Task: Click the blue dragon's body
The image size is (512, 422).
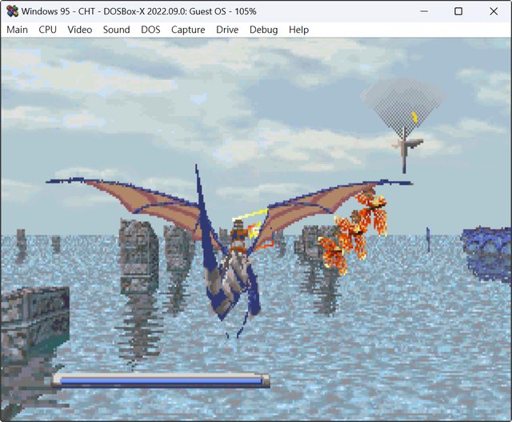Action: click(234, 280)
